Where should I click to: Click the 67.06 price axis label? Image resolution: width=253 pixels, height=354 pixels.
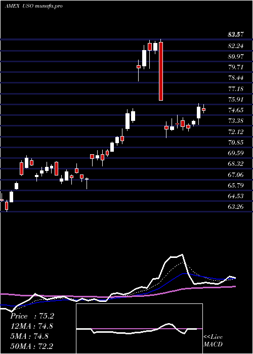point(236,175)
